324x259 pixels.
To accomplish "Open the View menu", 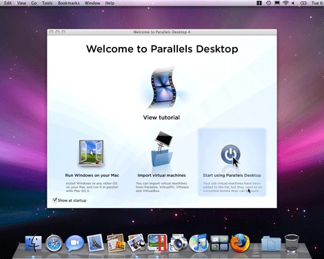I will 21,3.
